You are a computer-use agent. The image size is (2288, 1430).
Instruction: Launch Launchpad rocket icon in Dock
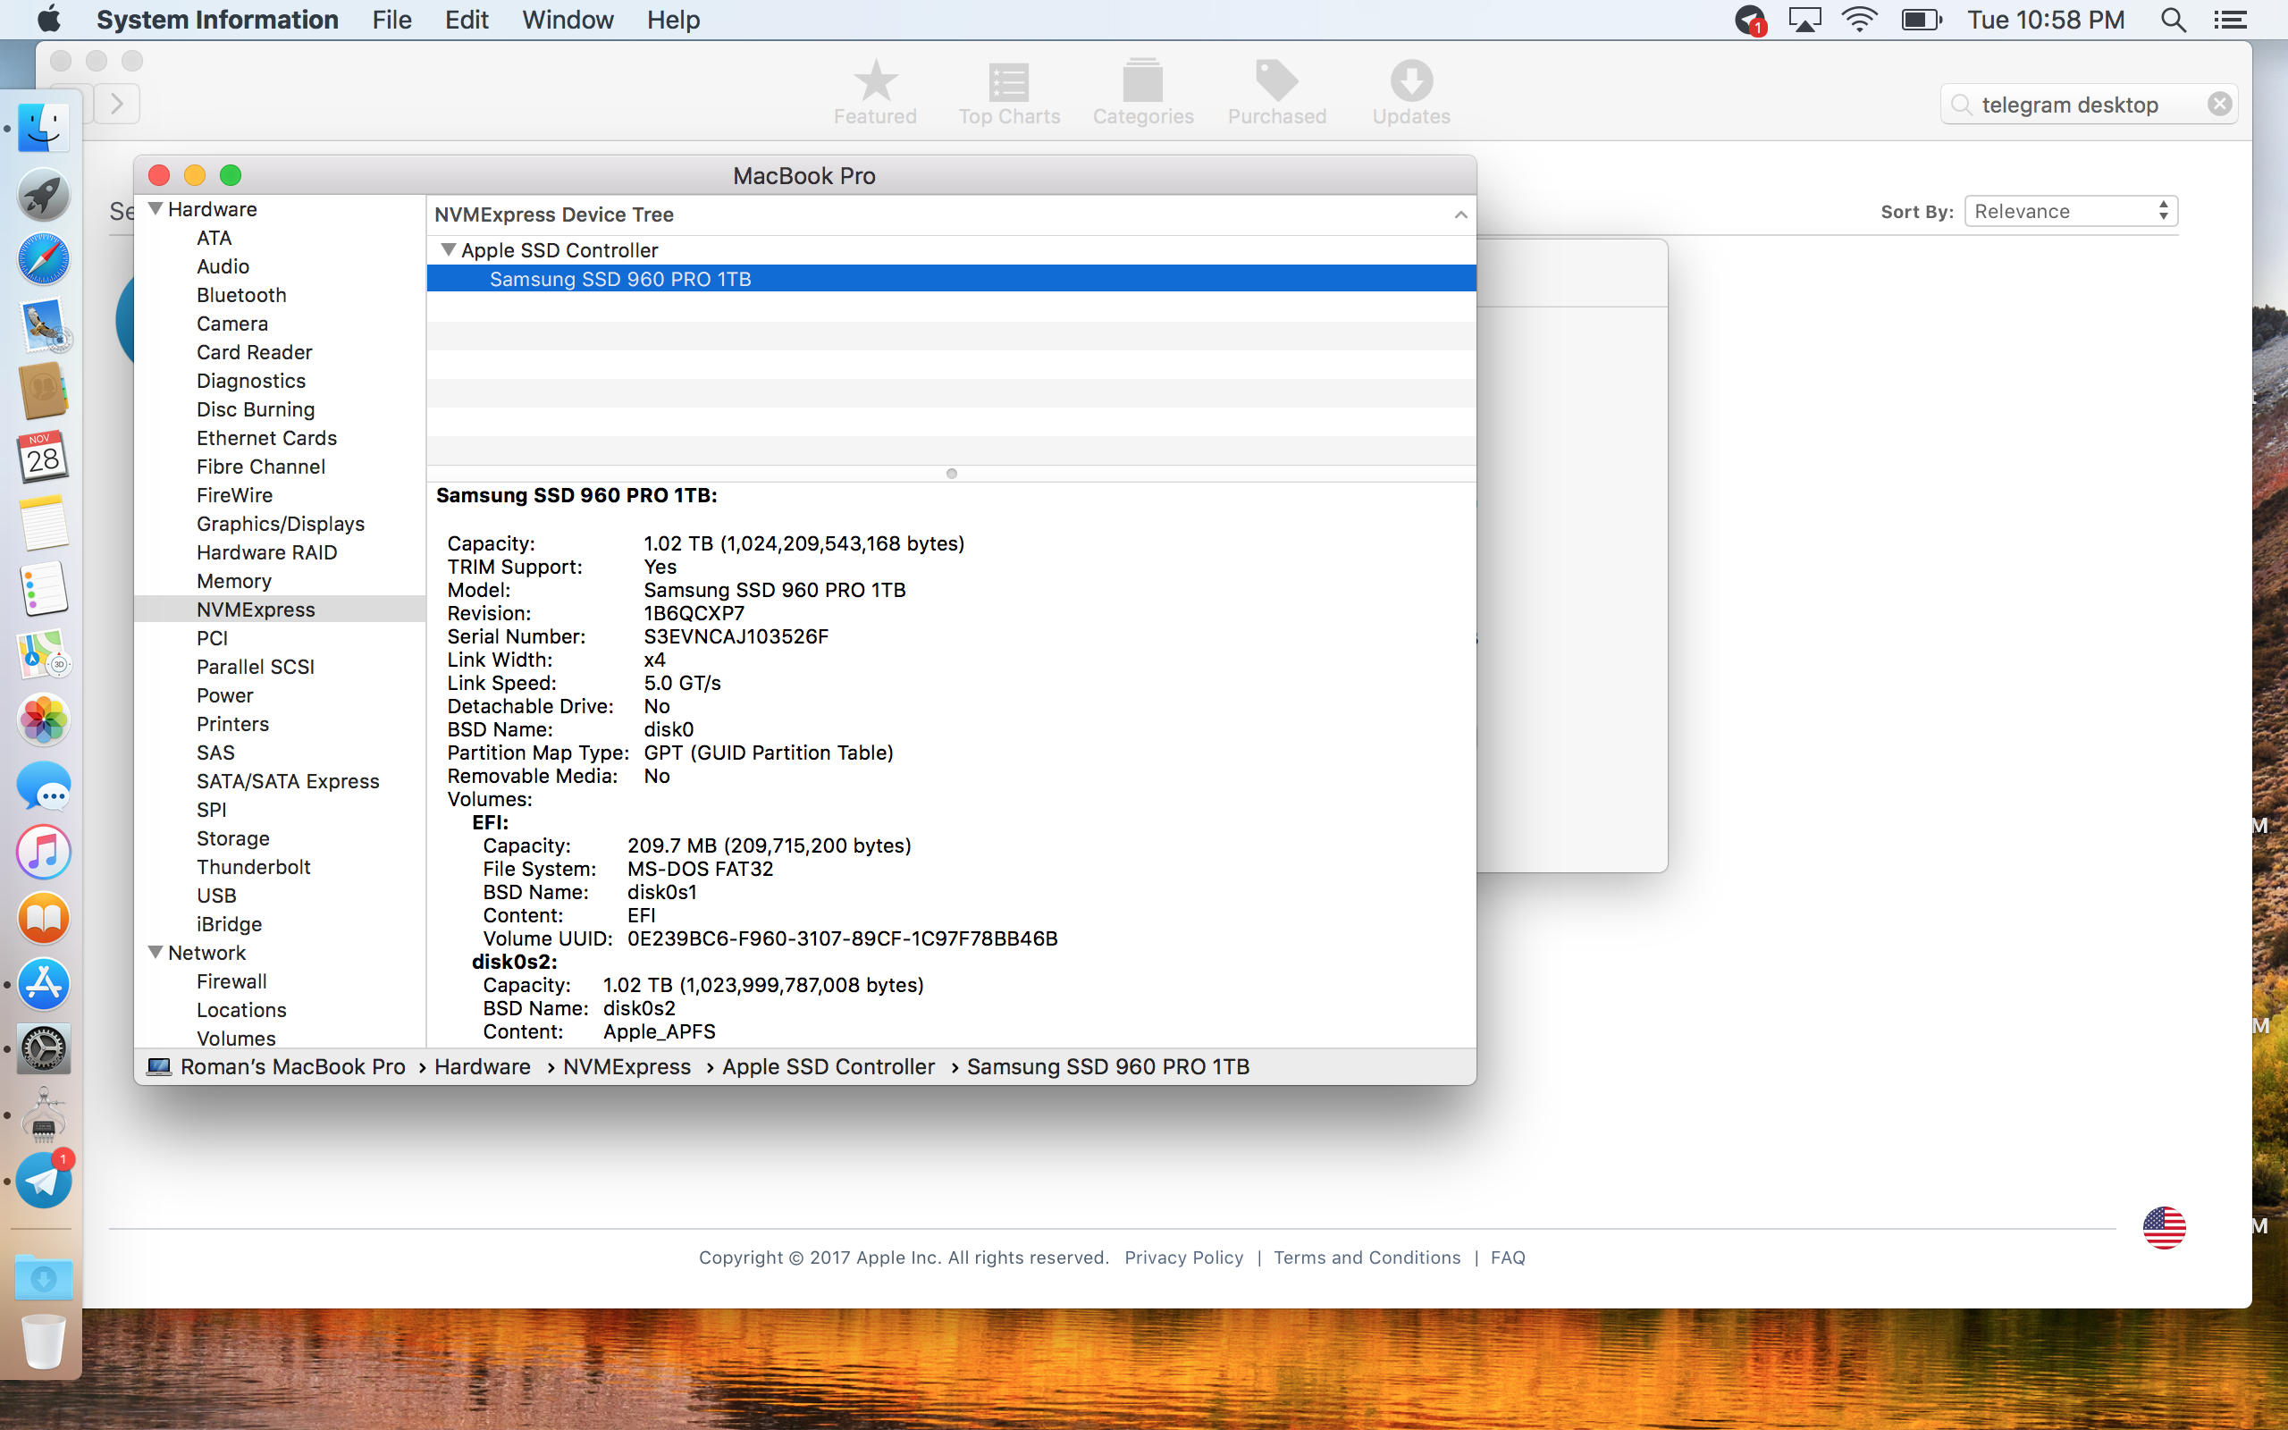[44, 194]
